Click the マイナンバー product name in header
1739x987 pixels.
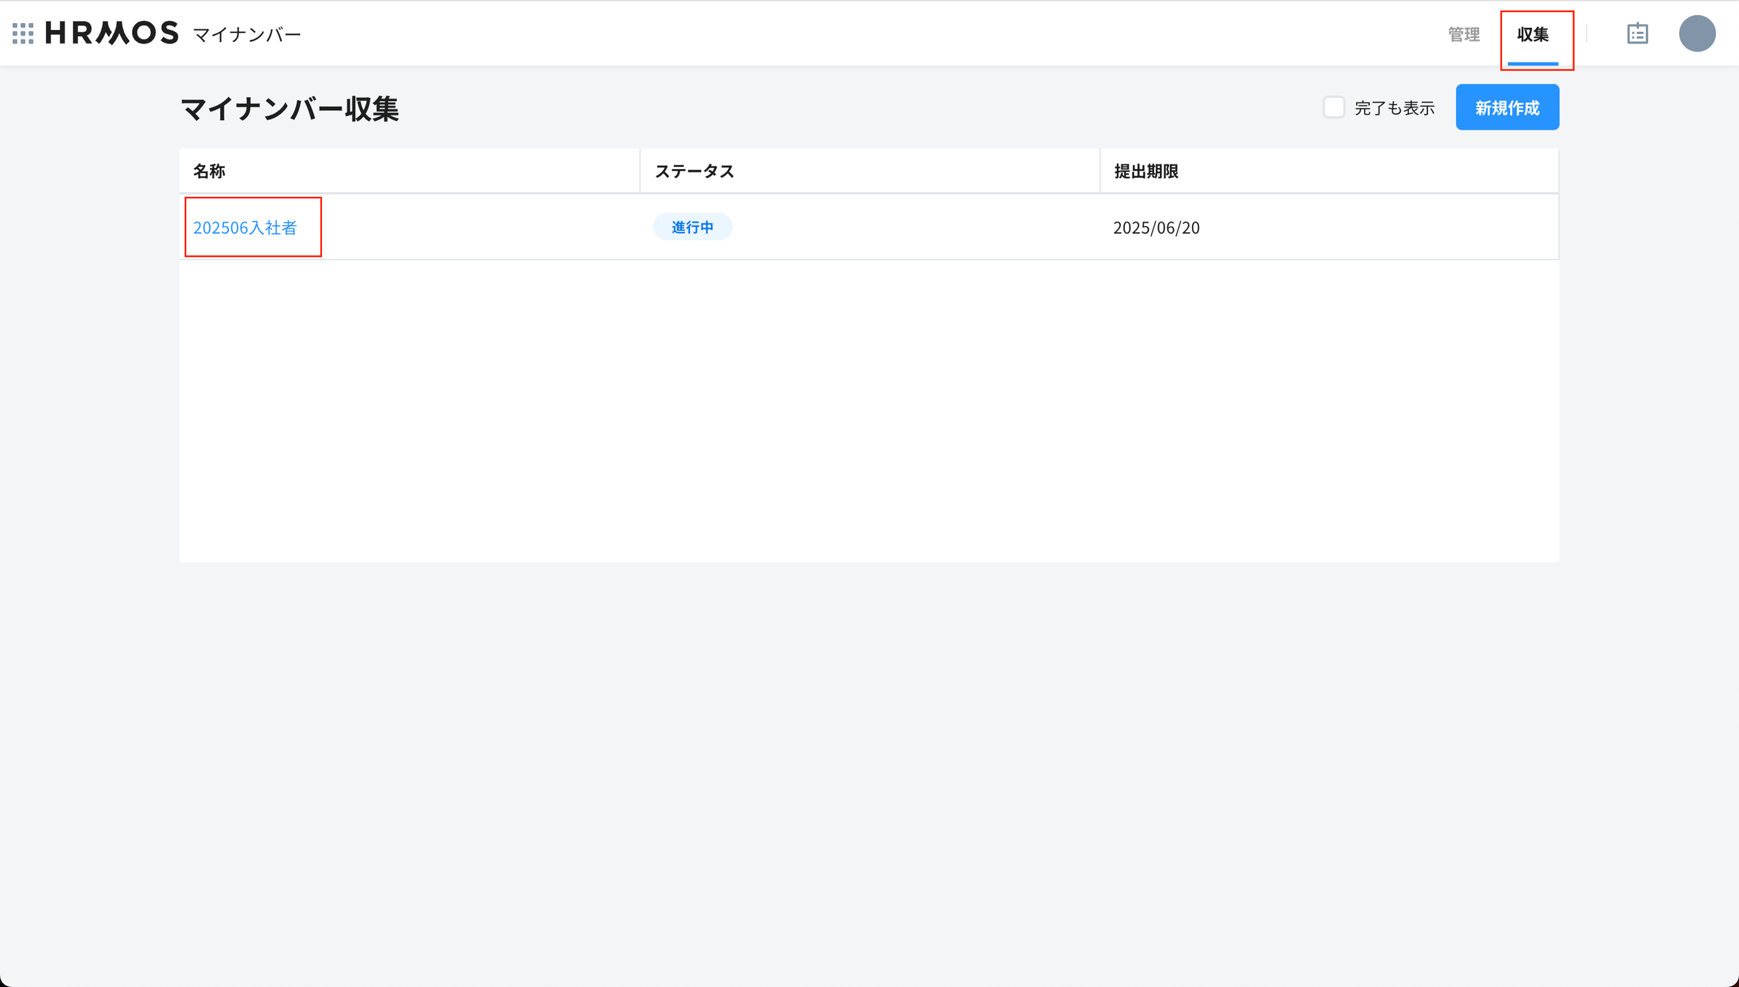point(247,35)
